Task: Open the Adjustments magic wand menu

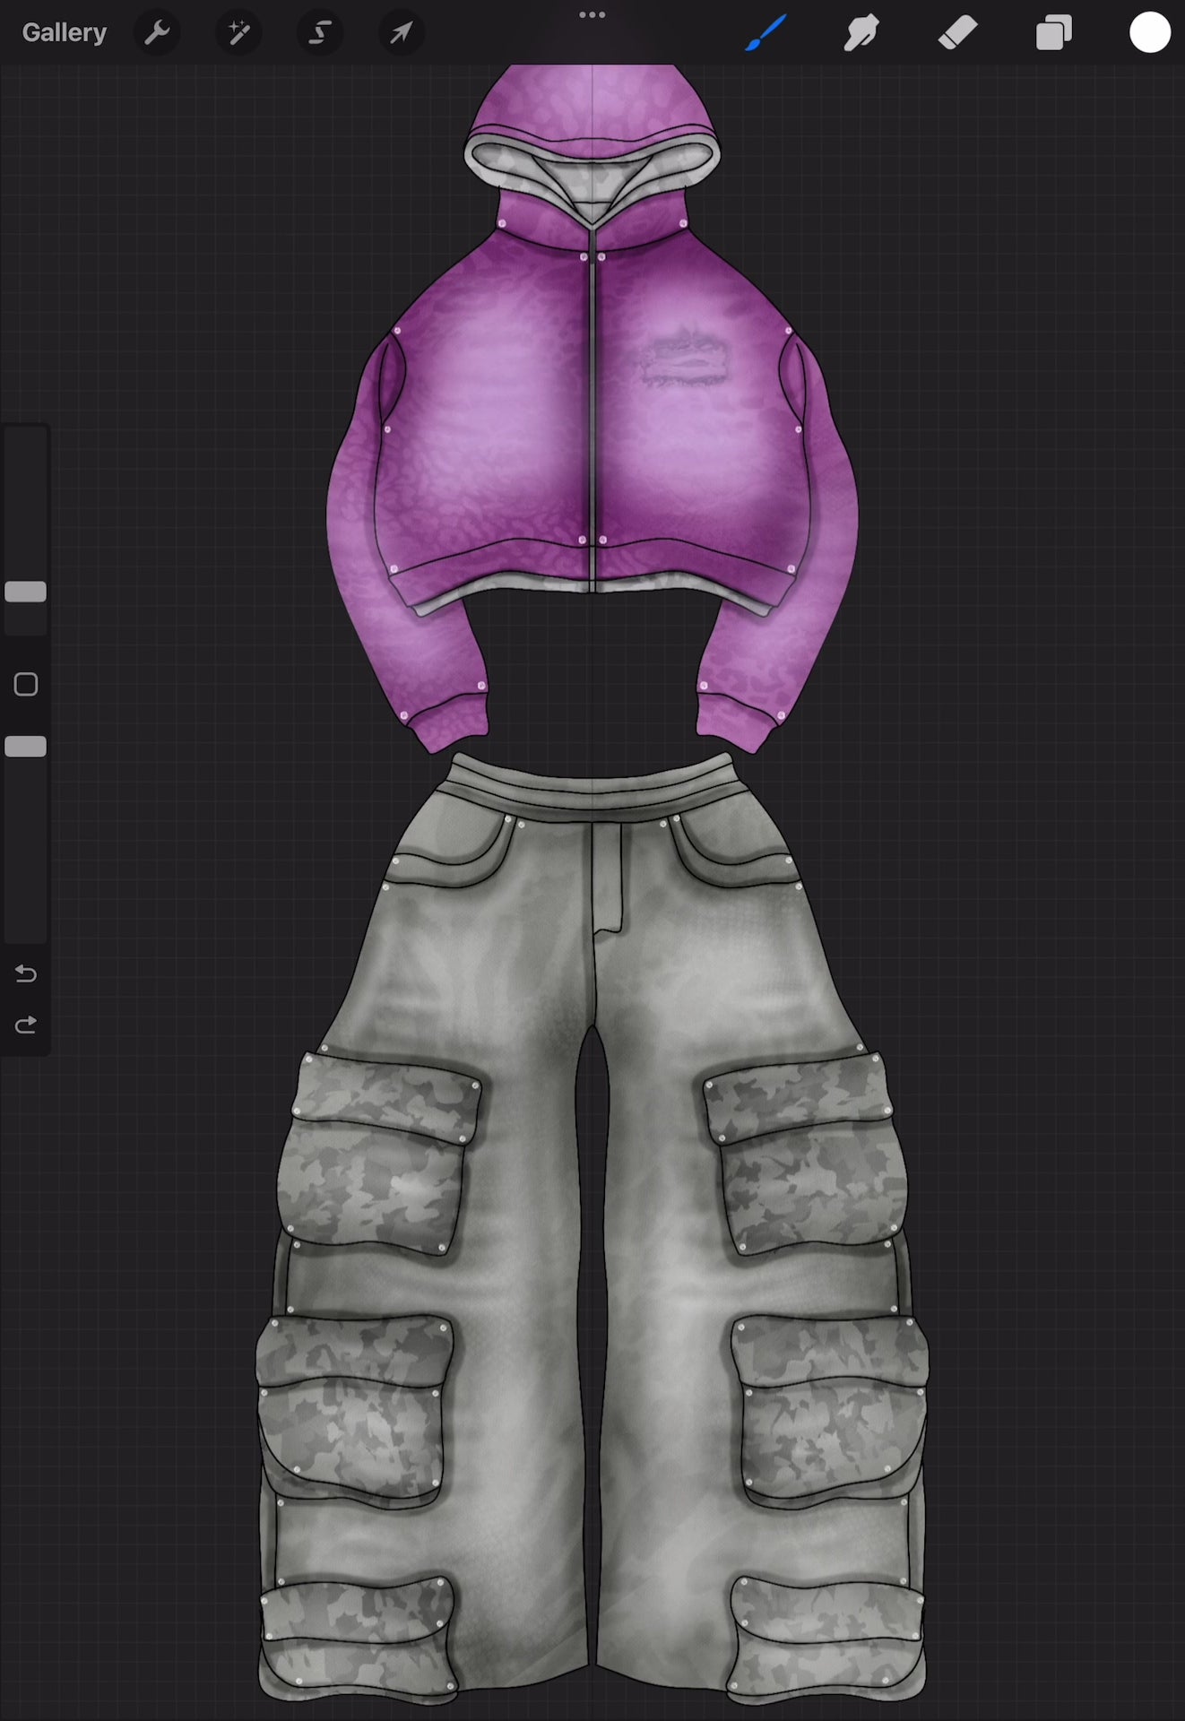Action: [x=238, y=33]
